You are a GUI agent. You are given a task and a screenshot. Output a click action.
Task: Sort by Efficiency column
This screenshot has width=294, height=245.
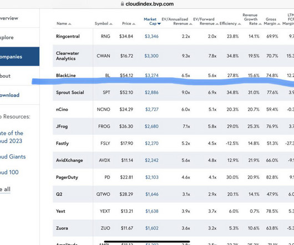tap(230, 24)
